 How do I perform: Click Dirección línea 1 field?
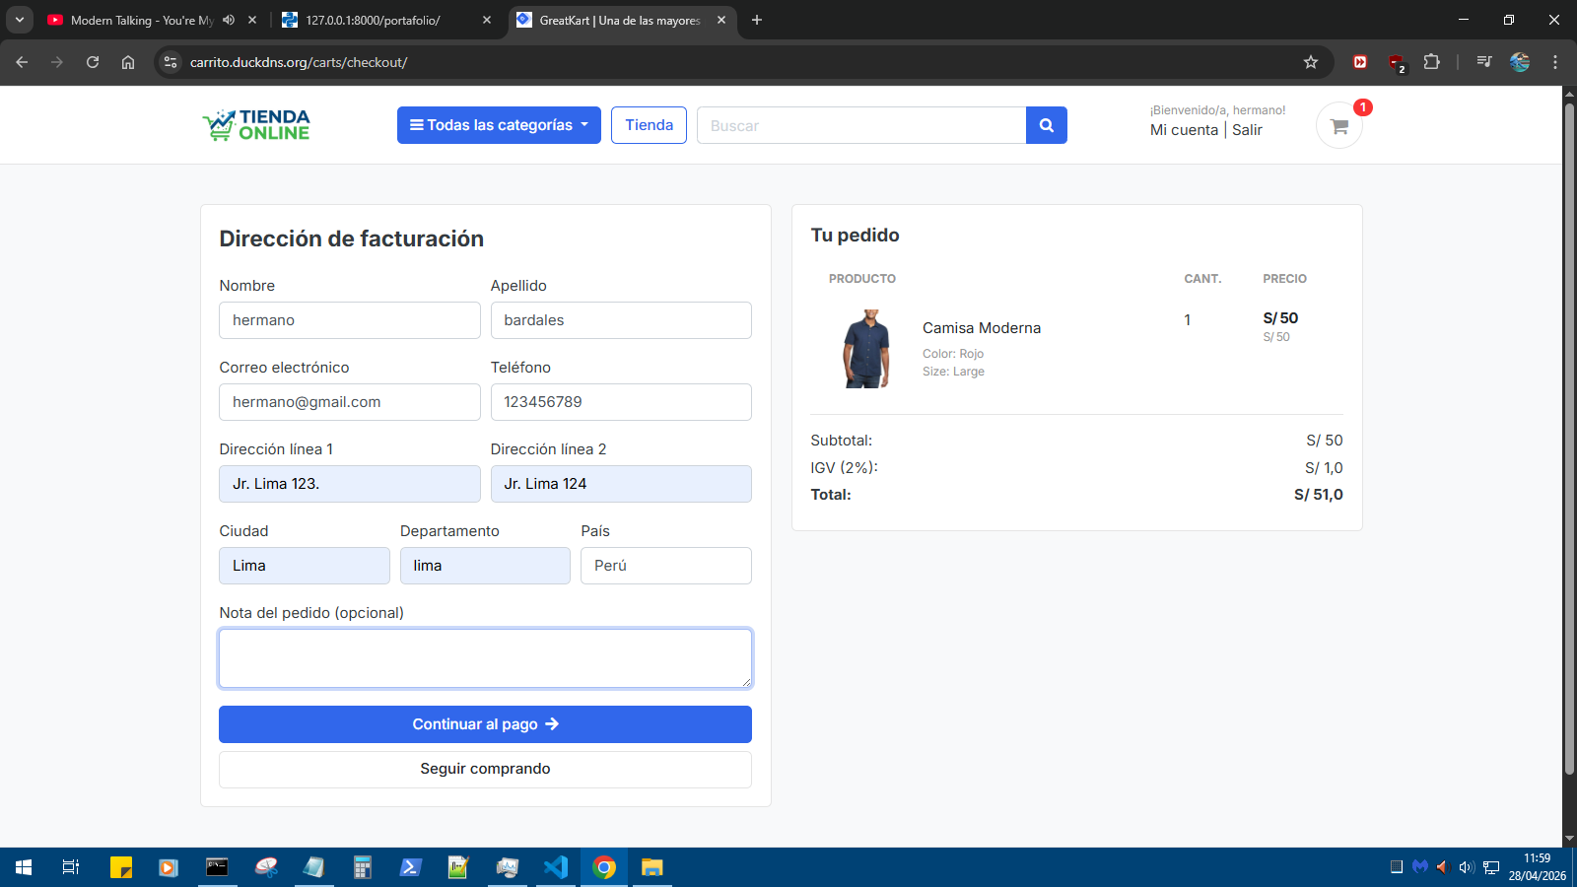point(350,484)
